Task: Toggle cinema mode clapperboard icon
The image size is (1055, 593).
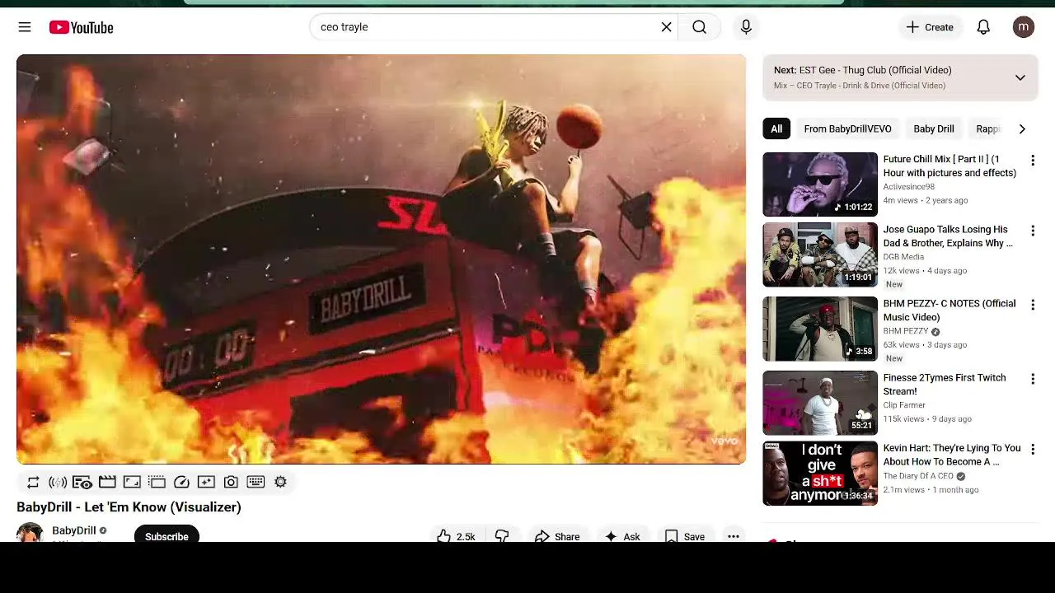Action: [x=107, y=482]
